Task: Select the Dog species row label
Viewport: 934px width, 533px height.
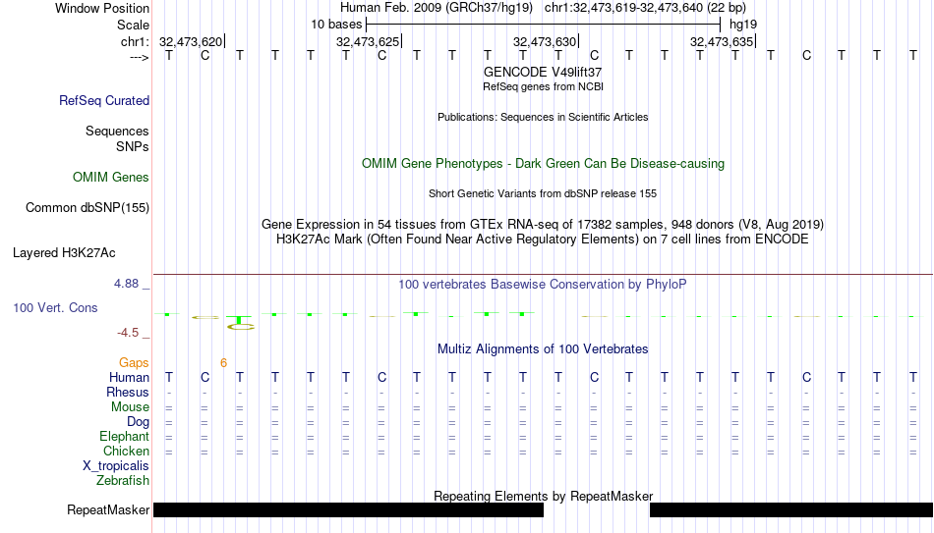Action: 138,422
